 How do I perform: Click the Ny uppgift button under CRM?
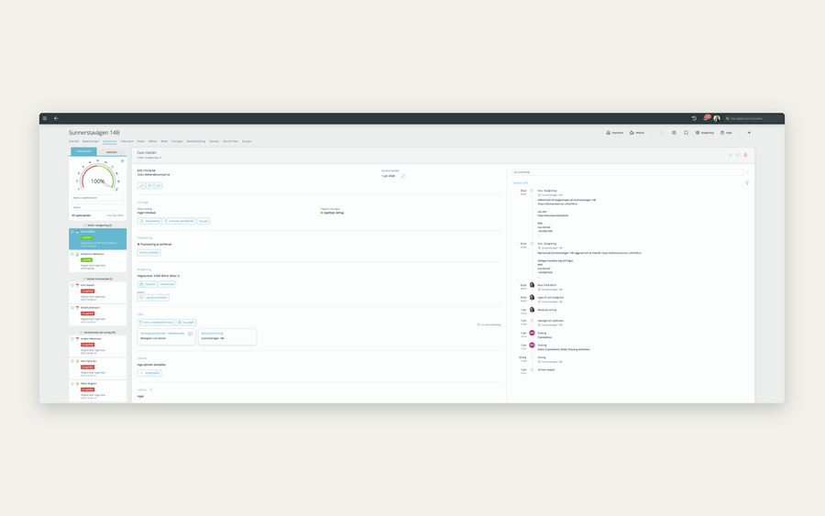click(x=186, y=323)
